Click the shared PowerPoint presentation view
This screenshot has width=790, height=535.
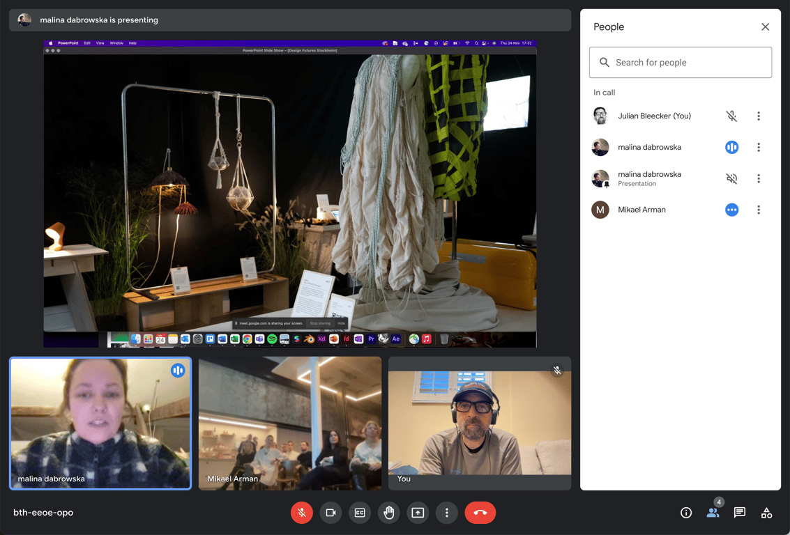click(x=289, y=194)
